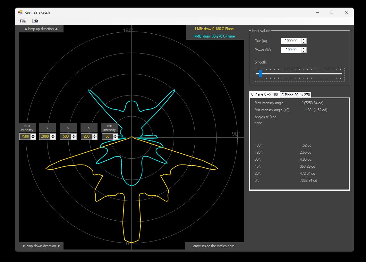This screenshot has height=262, width=366.
Task: Increase the 2000 ring value with up arrow
Action: point(53,135)
